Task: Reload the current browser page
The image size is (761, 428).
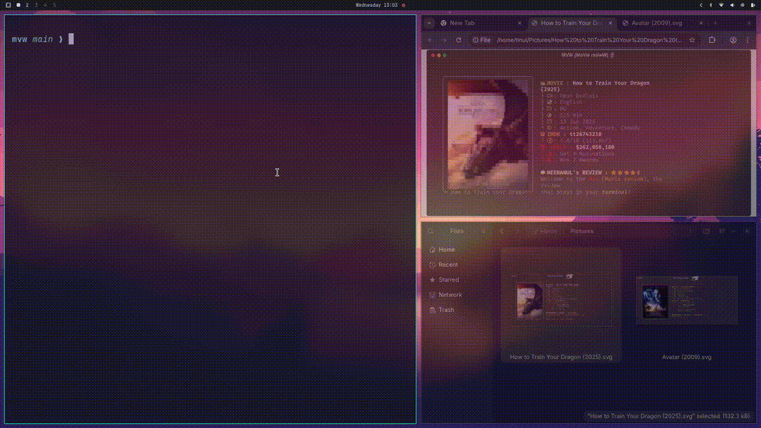Action: 459,40
